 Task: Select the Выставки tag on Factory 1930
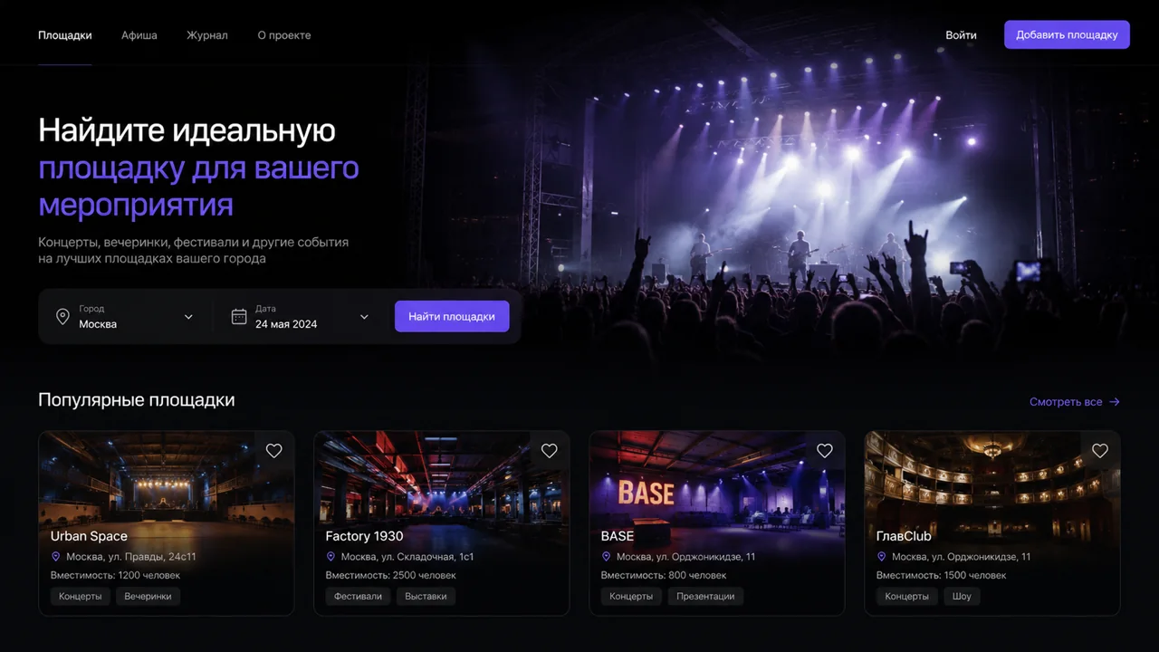(426, 597)
